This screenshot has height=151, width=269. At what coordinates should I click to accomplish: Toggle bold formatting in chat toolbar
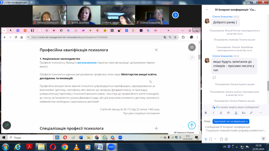tap(206, 113)
